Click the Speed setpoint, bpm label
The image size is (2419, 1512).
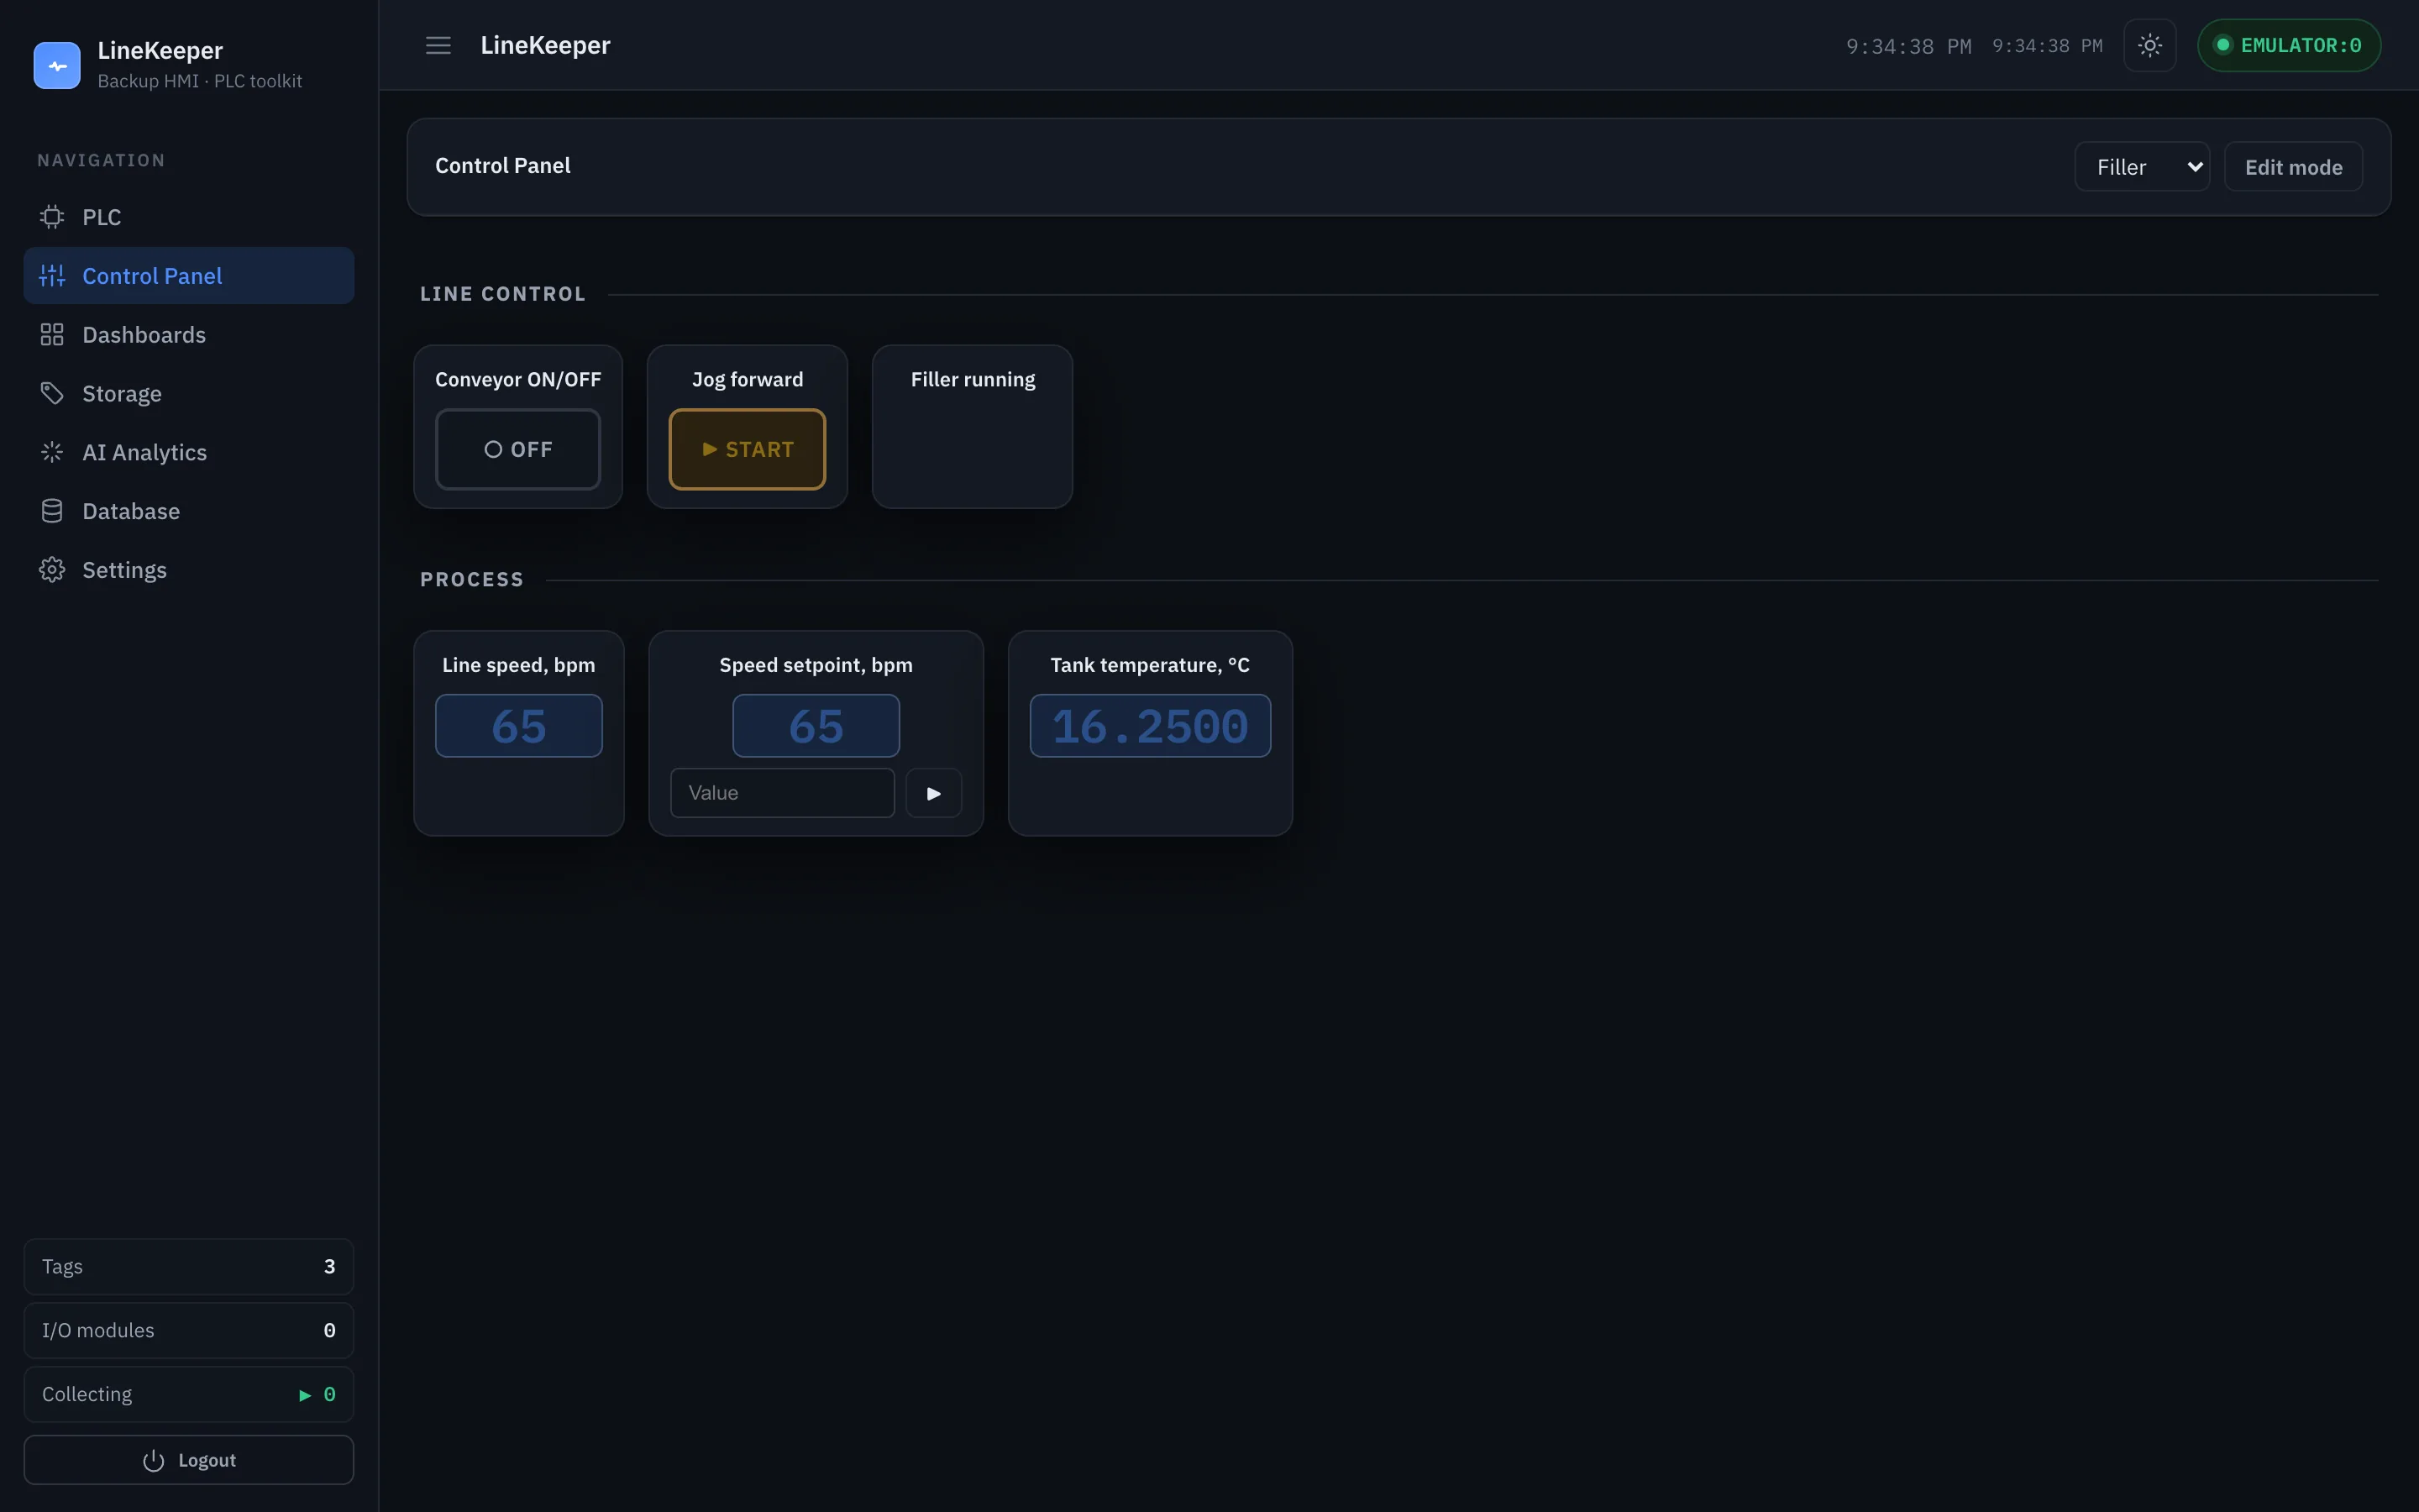[816, 665]
